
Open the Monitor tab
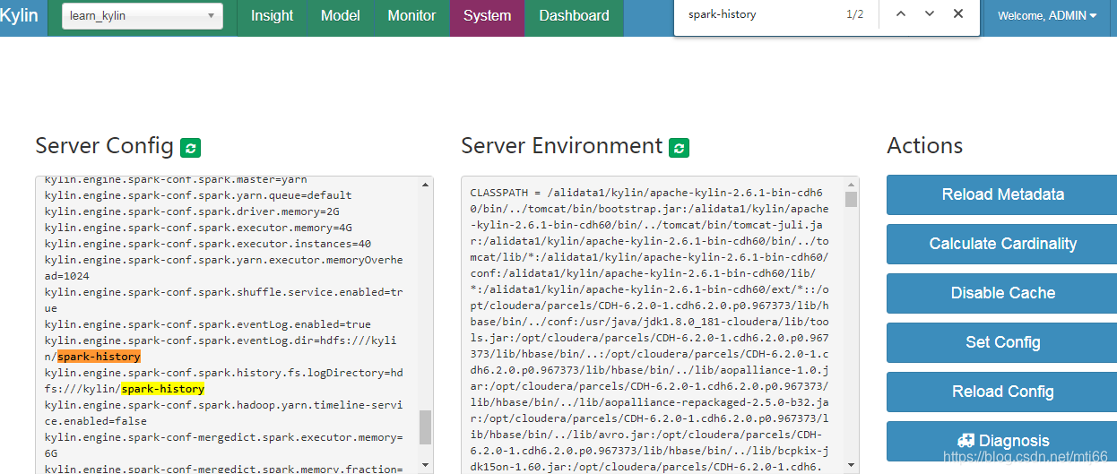click(x=411, y=15)
